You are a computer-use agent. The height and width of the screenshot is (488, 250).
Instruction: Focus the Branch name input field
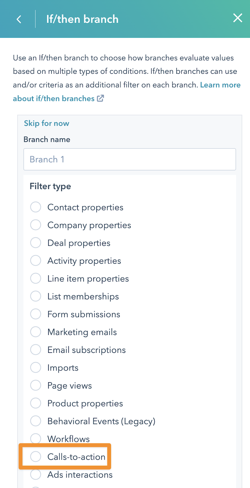130,159
